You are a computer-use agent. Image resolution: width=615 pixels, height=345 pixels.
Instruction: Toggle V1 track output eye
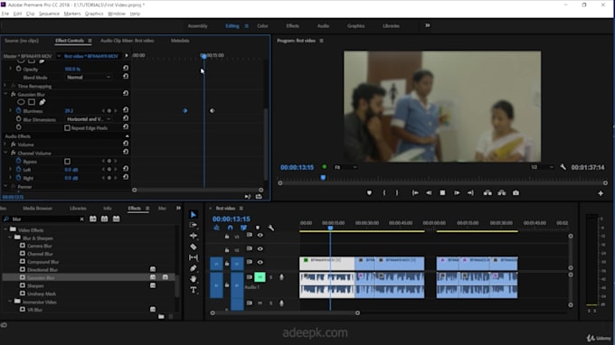point(260,262)
